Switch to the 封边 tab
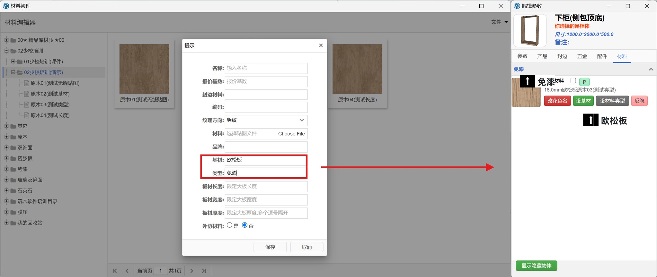This screenshot has width=657, height=277. coord(562,56)
